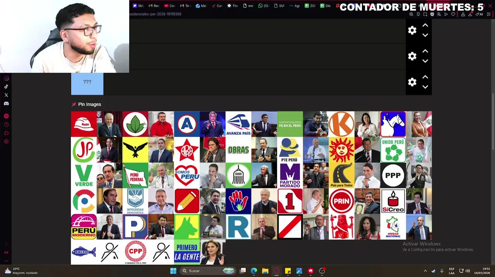Select the APRA red star logo
Viewport: 495px width, 277px height.
[x=187, y=150]
